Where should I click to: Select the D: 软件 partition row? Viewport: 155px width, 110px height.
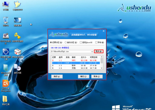click(x=76, y=65)
